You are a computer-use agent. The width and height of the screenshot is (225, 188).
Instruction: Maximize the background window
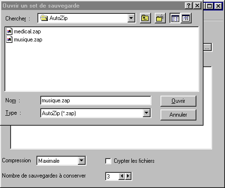[x=209, y=6]
